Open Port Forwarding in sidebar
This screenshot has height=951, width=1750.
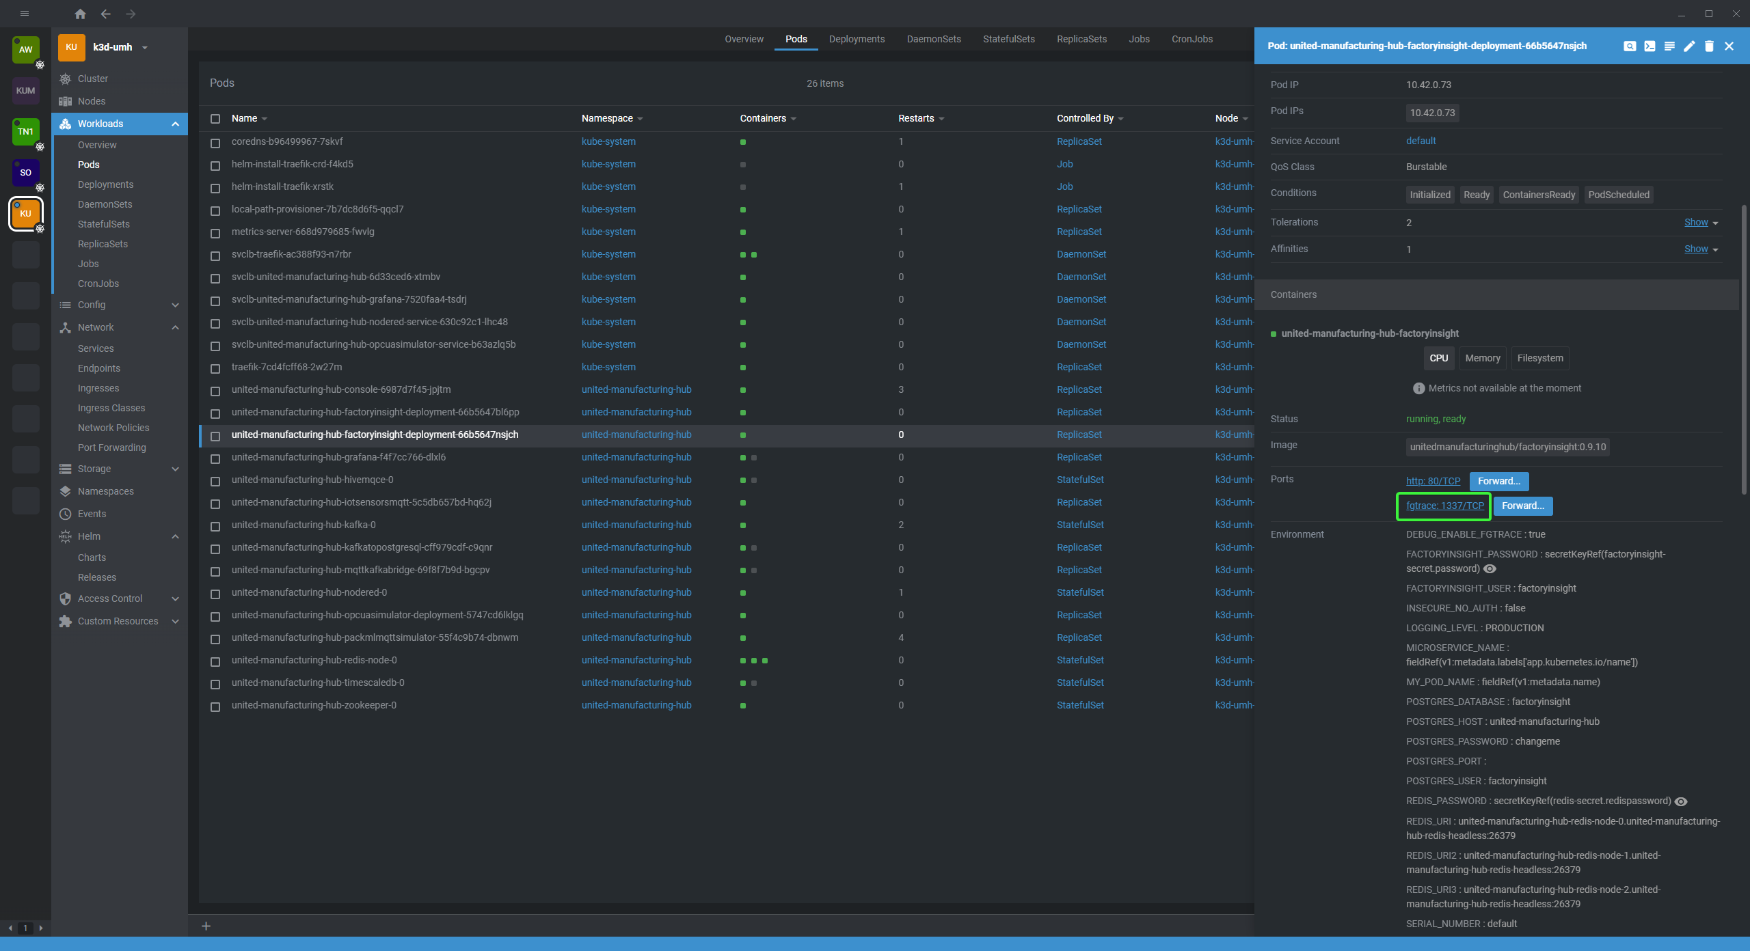click(x=112, y=447)
